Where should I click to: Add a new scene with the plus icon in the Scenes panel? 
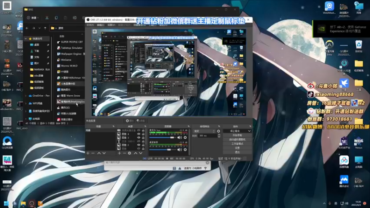tap(88, 153)
